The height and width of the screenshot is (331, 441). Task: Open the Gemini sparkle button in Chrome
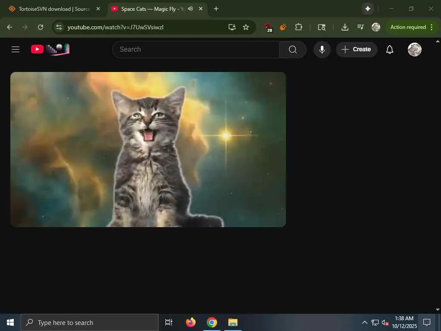pyautogui.click(x=368, y=9)
